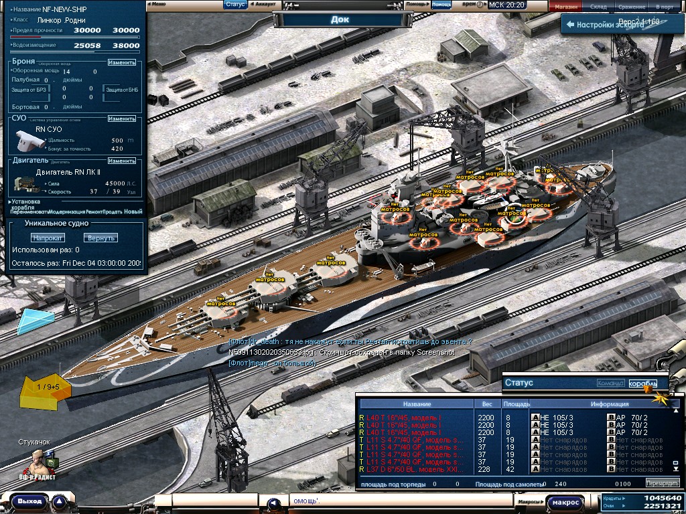
Task: Click the B ammo slot of third L40 row
Action: coord(611,432)
